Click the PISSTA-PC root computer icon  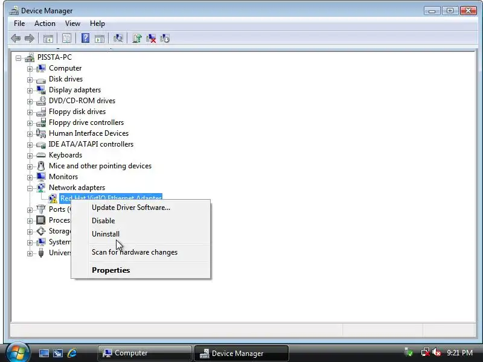30,57
